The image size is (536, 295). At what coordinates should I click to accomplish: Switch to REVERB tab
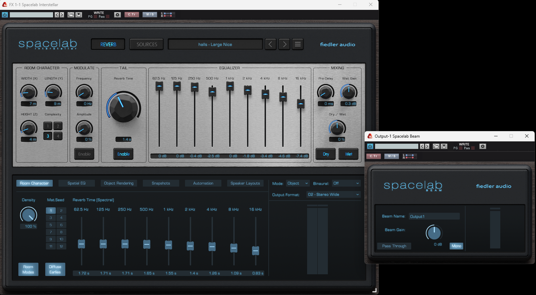(x=108, y=44)
